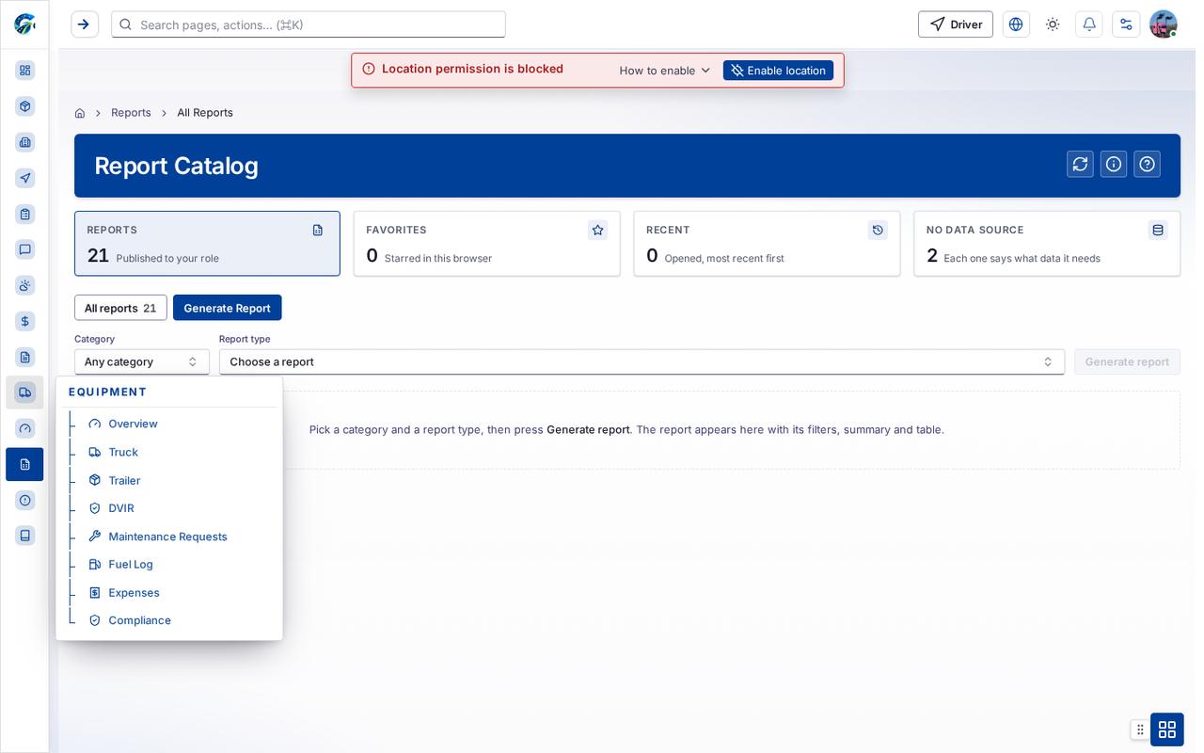Expand the How to enable section
The height and width of the screenshot is (753, 1204).
(x=665, y=71)
